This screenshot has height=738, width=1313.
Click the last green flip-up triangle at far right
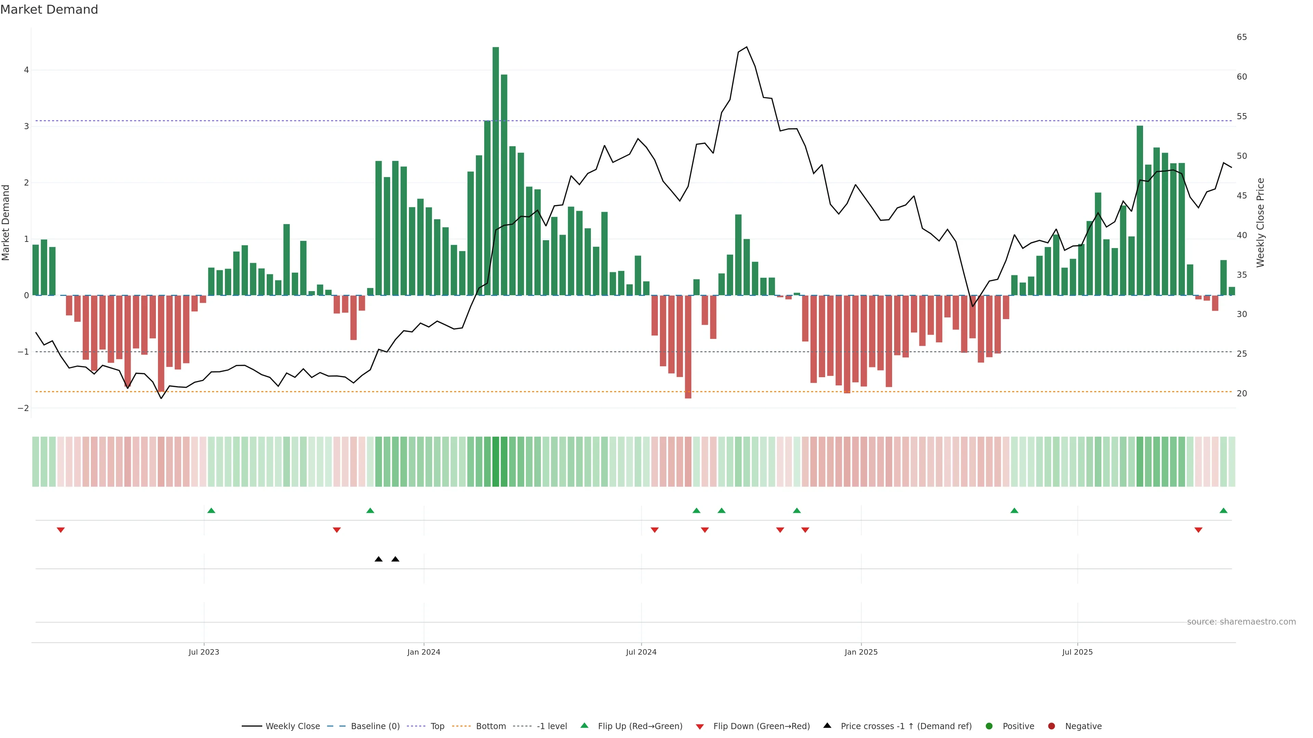[x=1223, y=510]
